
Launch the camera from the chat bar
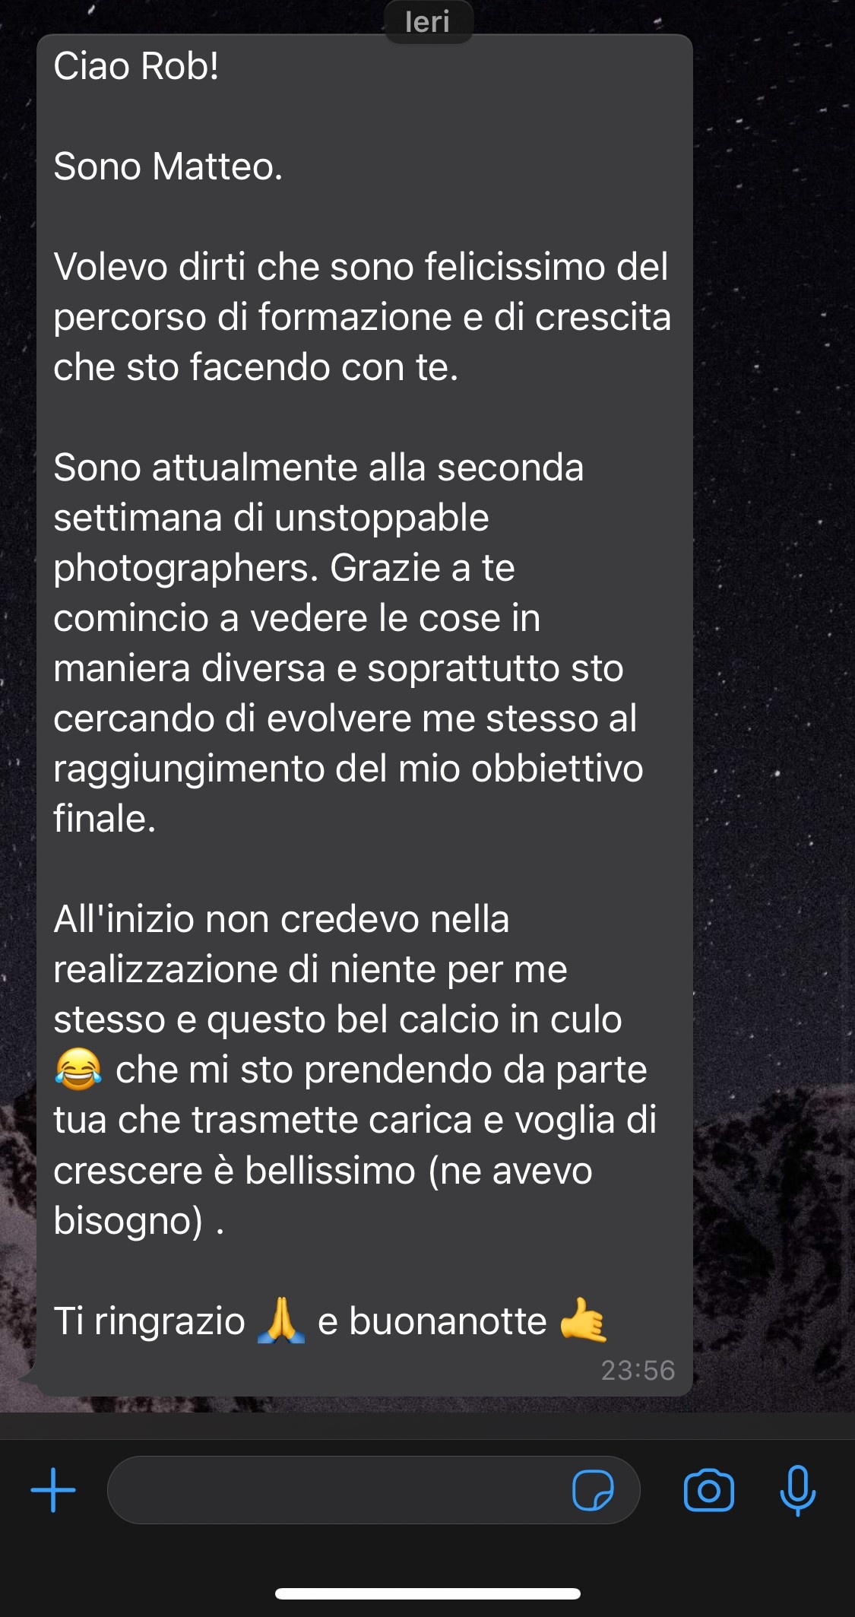[708, 1490]
